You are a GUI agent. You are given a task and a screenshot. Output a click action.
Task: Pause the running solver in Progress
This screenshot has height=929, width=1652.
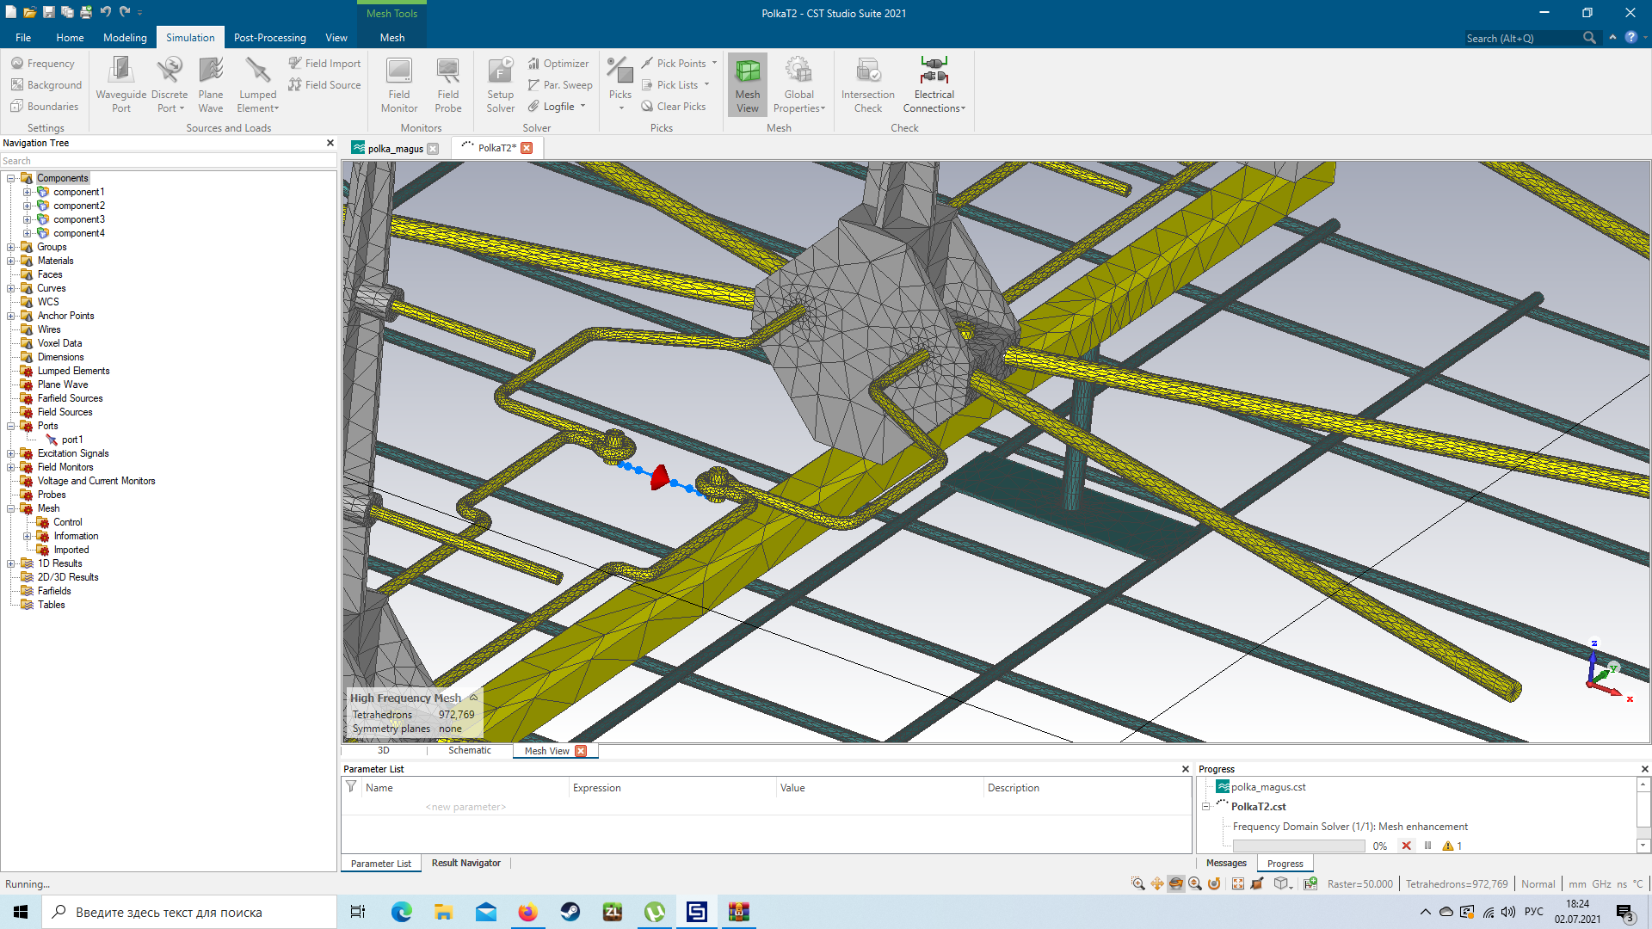pyautogui.click(x=1428, y=846)
